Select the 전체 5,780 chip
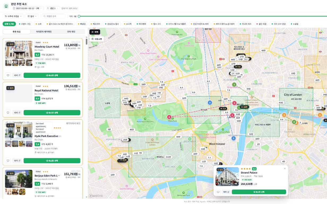The height and width of the screenshot is (204, 327). (x=9, y=24)
